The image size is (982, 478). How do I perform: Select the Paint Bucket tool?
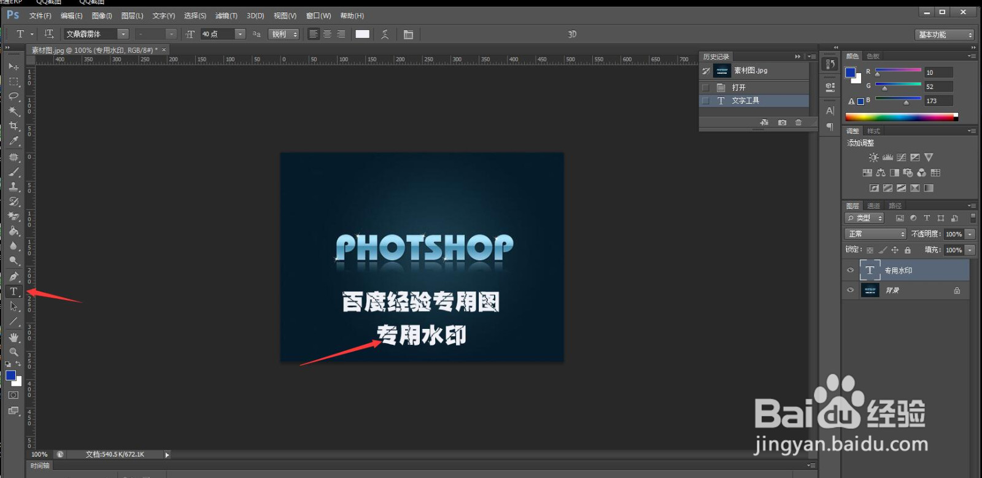[14, 231]
